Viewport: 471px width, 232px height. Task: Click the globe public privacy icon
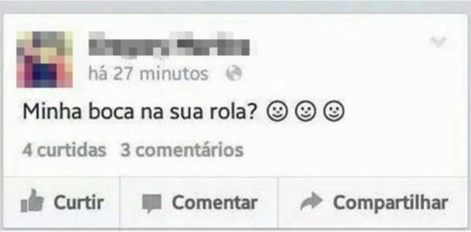tap(234, 74)
